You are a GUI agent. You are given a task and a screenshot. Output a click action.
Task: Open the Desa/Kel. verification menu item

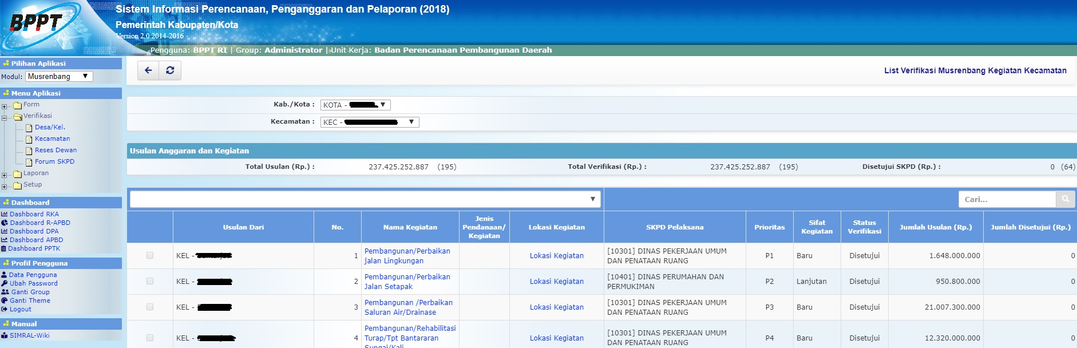click(50, 127)
